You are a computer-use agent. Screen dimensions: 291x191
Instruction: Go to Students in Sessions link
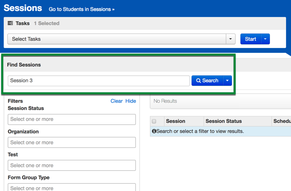tap(82, 9)
